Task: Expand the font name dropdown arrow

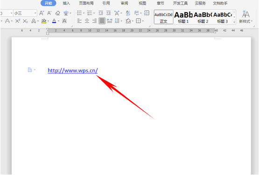Action: coord(11,13)
